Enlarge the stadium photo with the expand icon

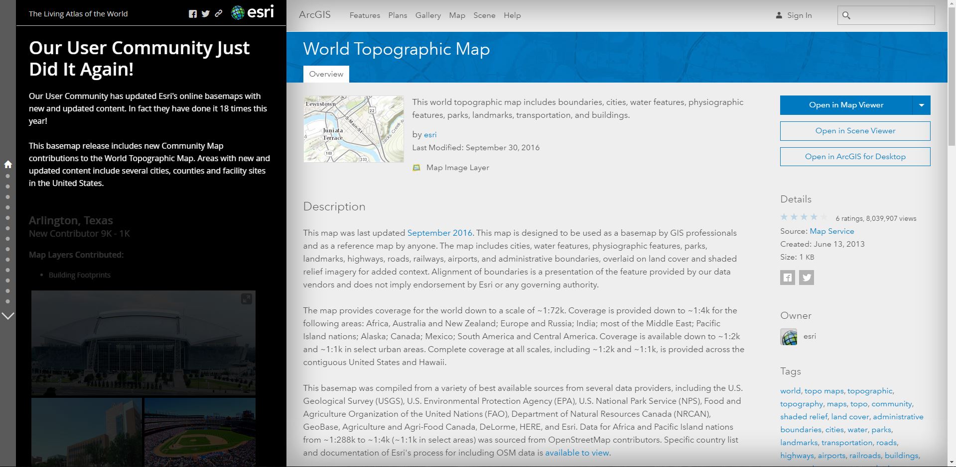[x=247, y=298]
